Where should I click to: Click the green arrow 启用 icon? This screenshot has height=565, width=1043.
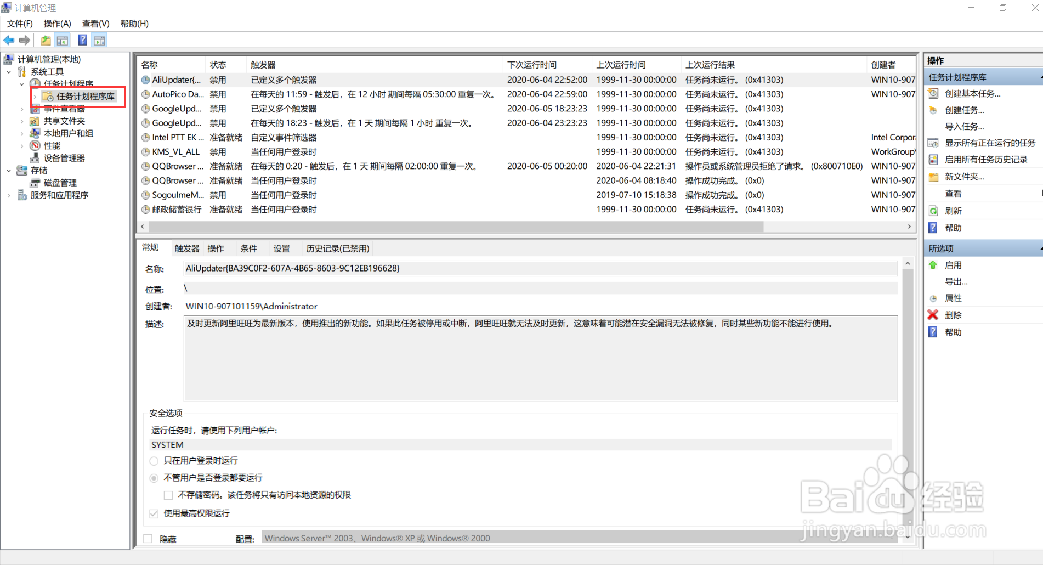point(933,265)
